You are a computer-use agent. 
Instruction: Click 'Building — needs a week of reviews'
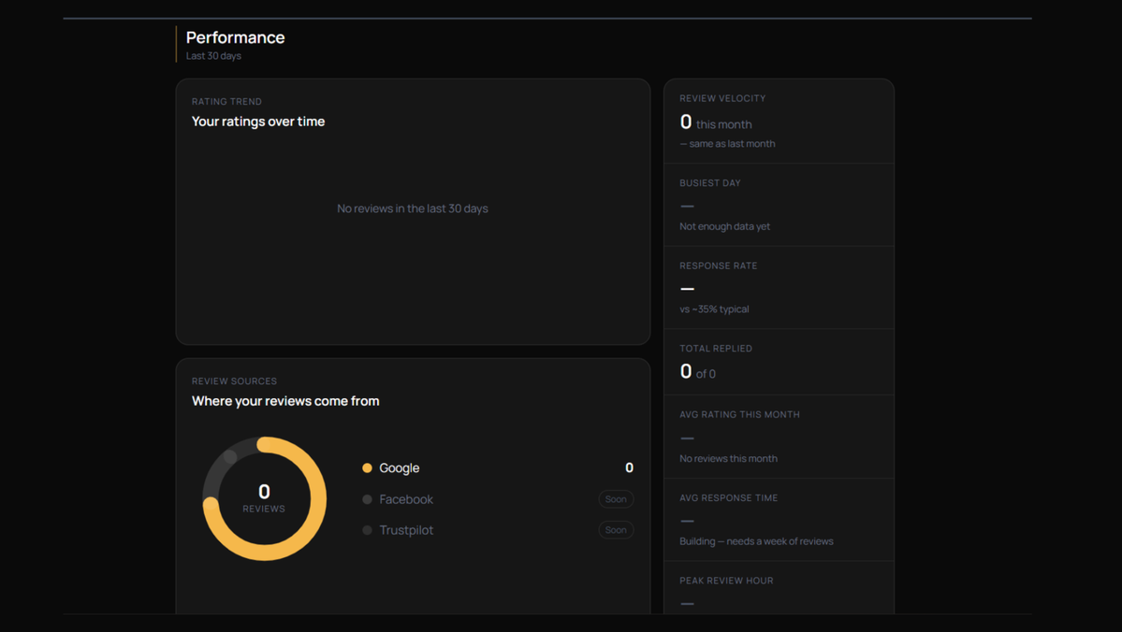click(x=756, y=541)
